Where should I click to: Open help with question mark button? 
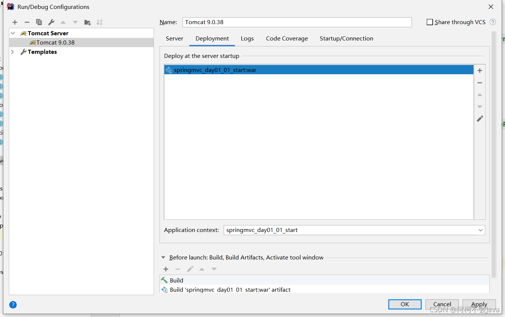13,305
